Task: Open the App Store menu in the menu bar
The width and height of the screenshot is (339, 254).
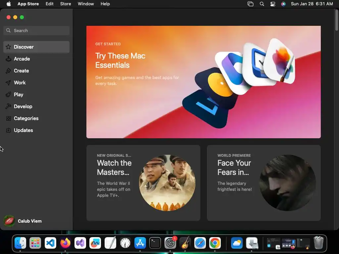Action: [x=28, y=4]
